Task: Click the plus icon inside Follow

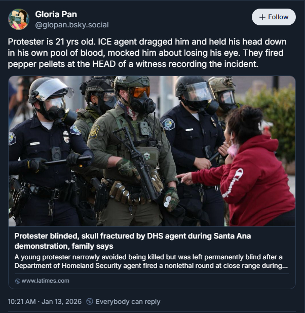Action: (262, 17)
